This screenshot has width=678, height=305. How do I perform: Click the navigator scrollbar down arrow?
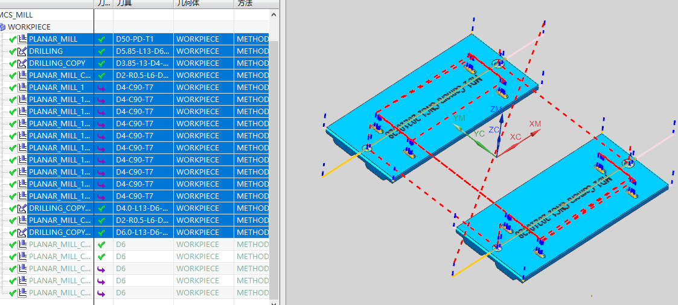(x=273, y=303)
